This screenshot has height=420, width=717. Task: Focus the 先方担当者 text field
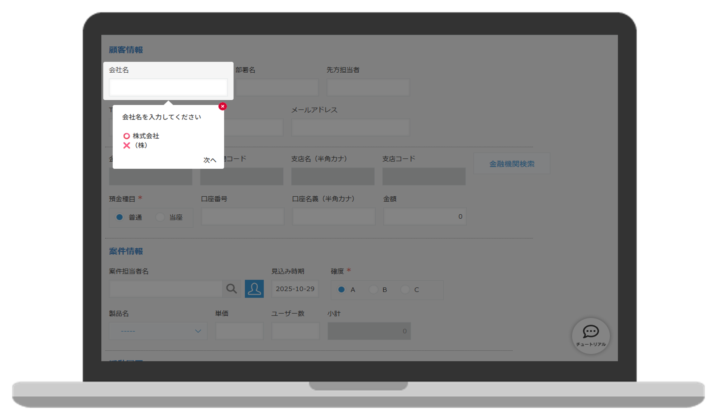pyautogui.click(x=368, y=88)
